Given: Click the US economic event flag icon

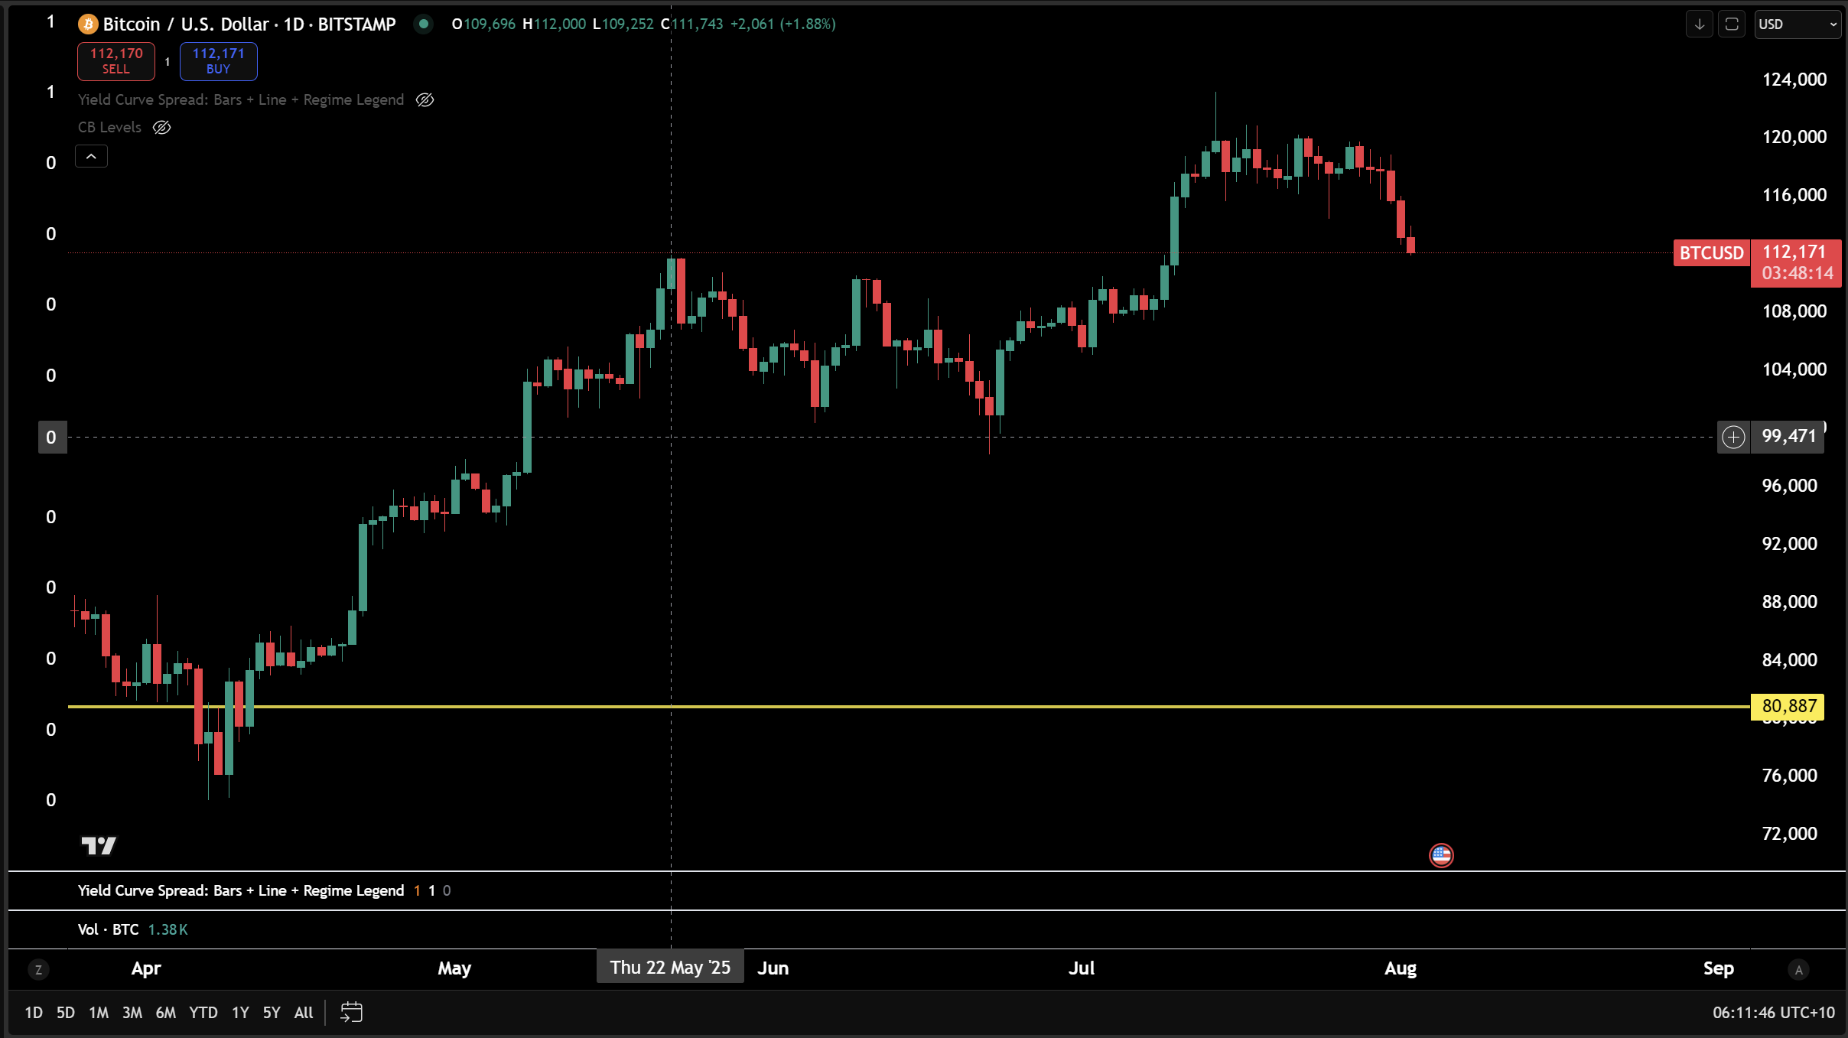Looking at the screenshot, I should click(1441, 854).
